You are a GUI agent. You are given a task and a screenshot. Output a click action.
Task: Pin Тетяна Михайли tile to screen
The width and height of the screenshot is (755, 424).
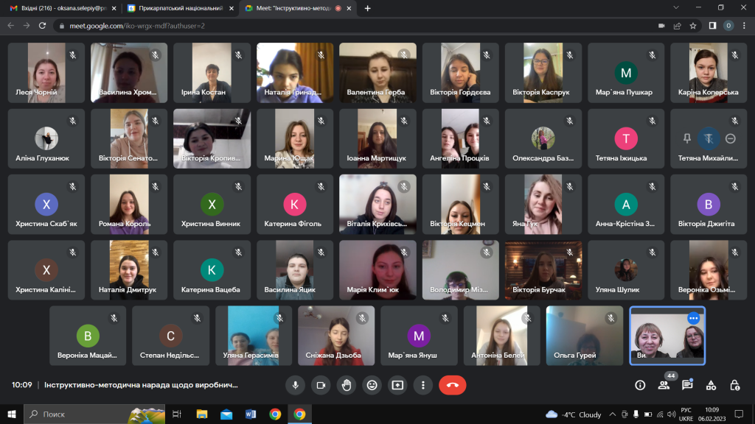coord(687,138)
